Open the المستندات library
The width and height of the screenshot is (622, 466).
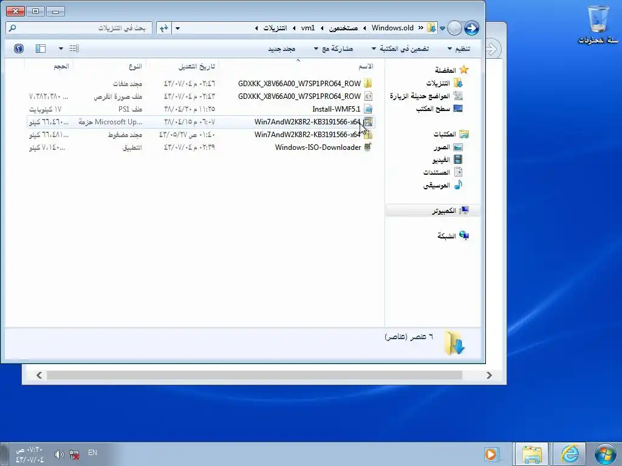[x=436, y=172]
